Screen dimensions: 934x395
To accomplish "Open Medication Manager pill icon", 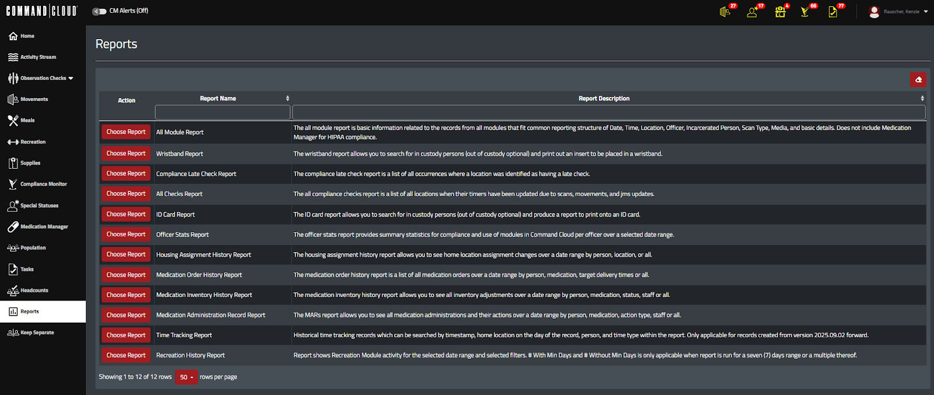I will click(13, 226).
